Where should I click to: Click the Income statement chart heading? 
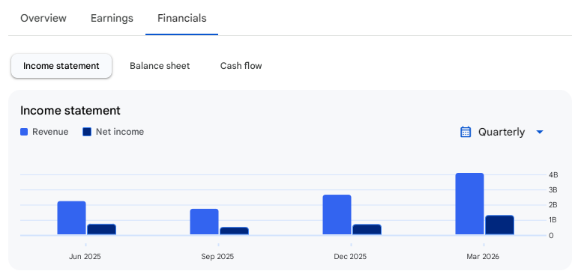[x=70, y=111]
